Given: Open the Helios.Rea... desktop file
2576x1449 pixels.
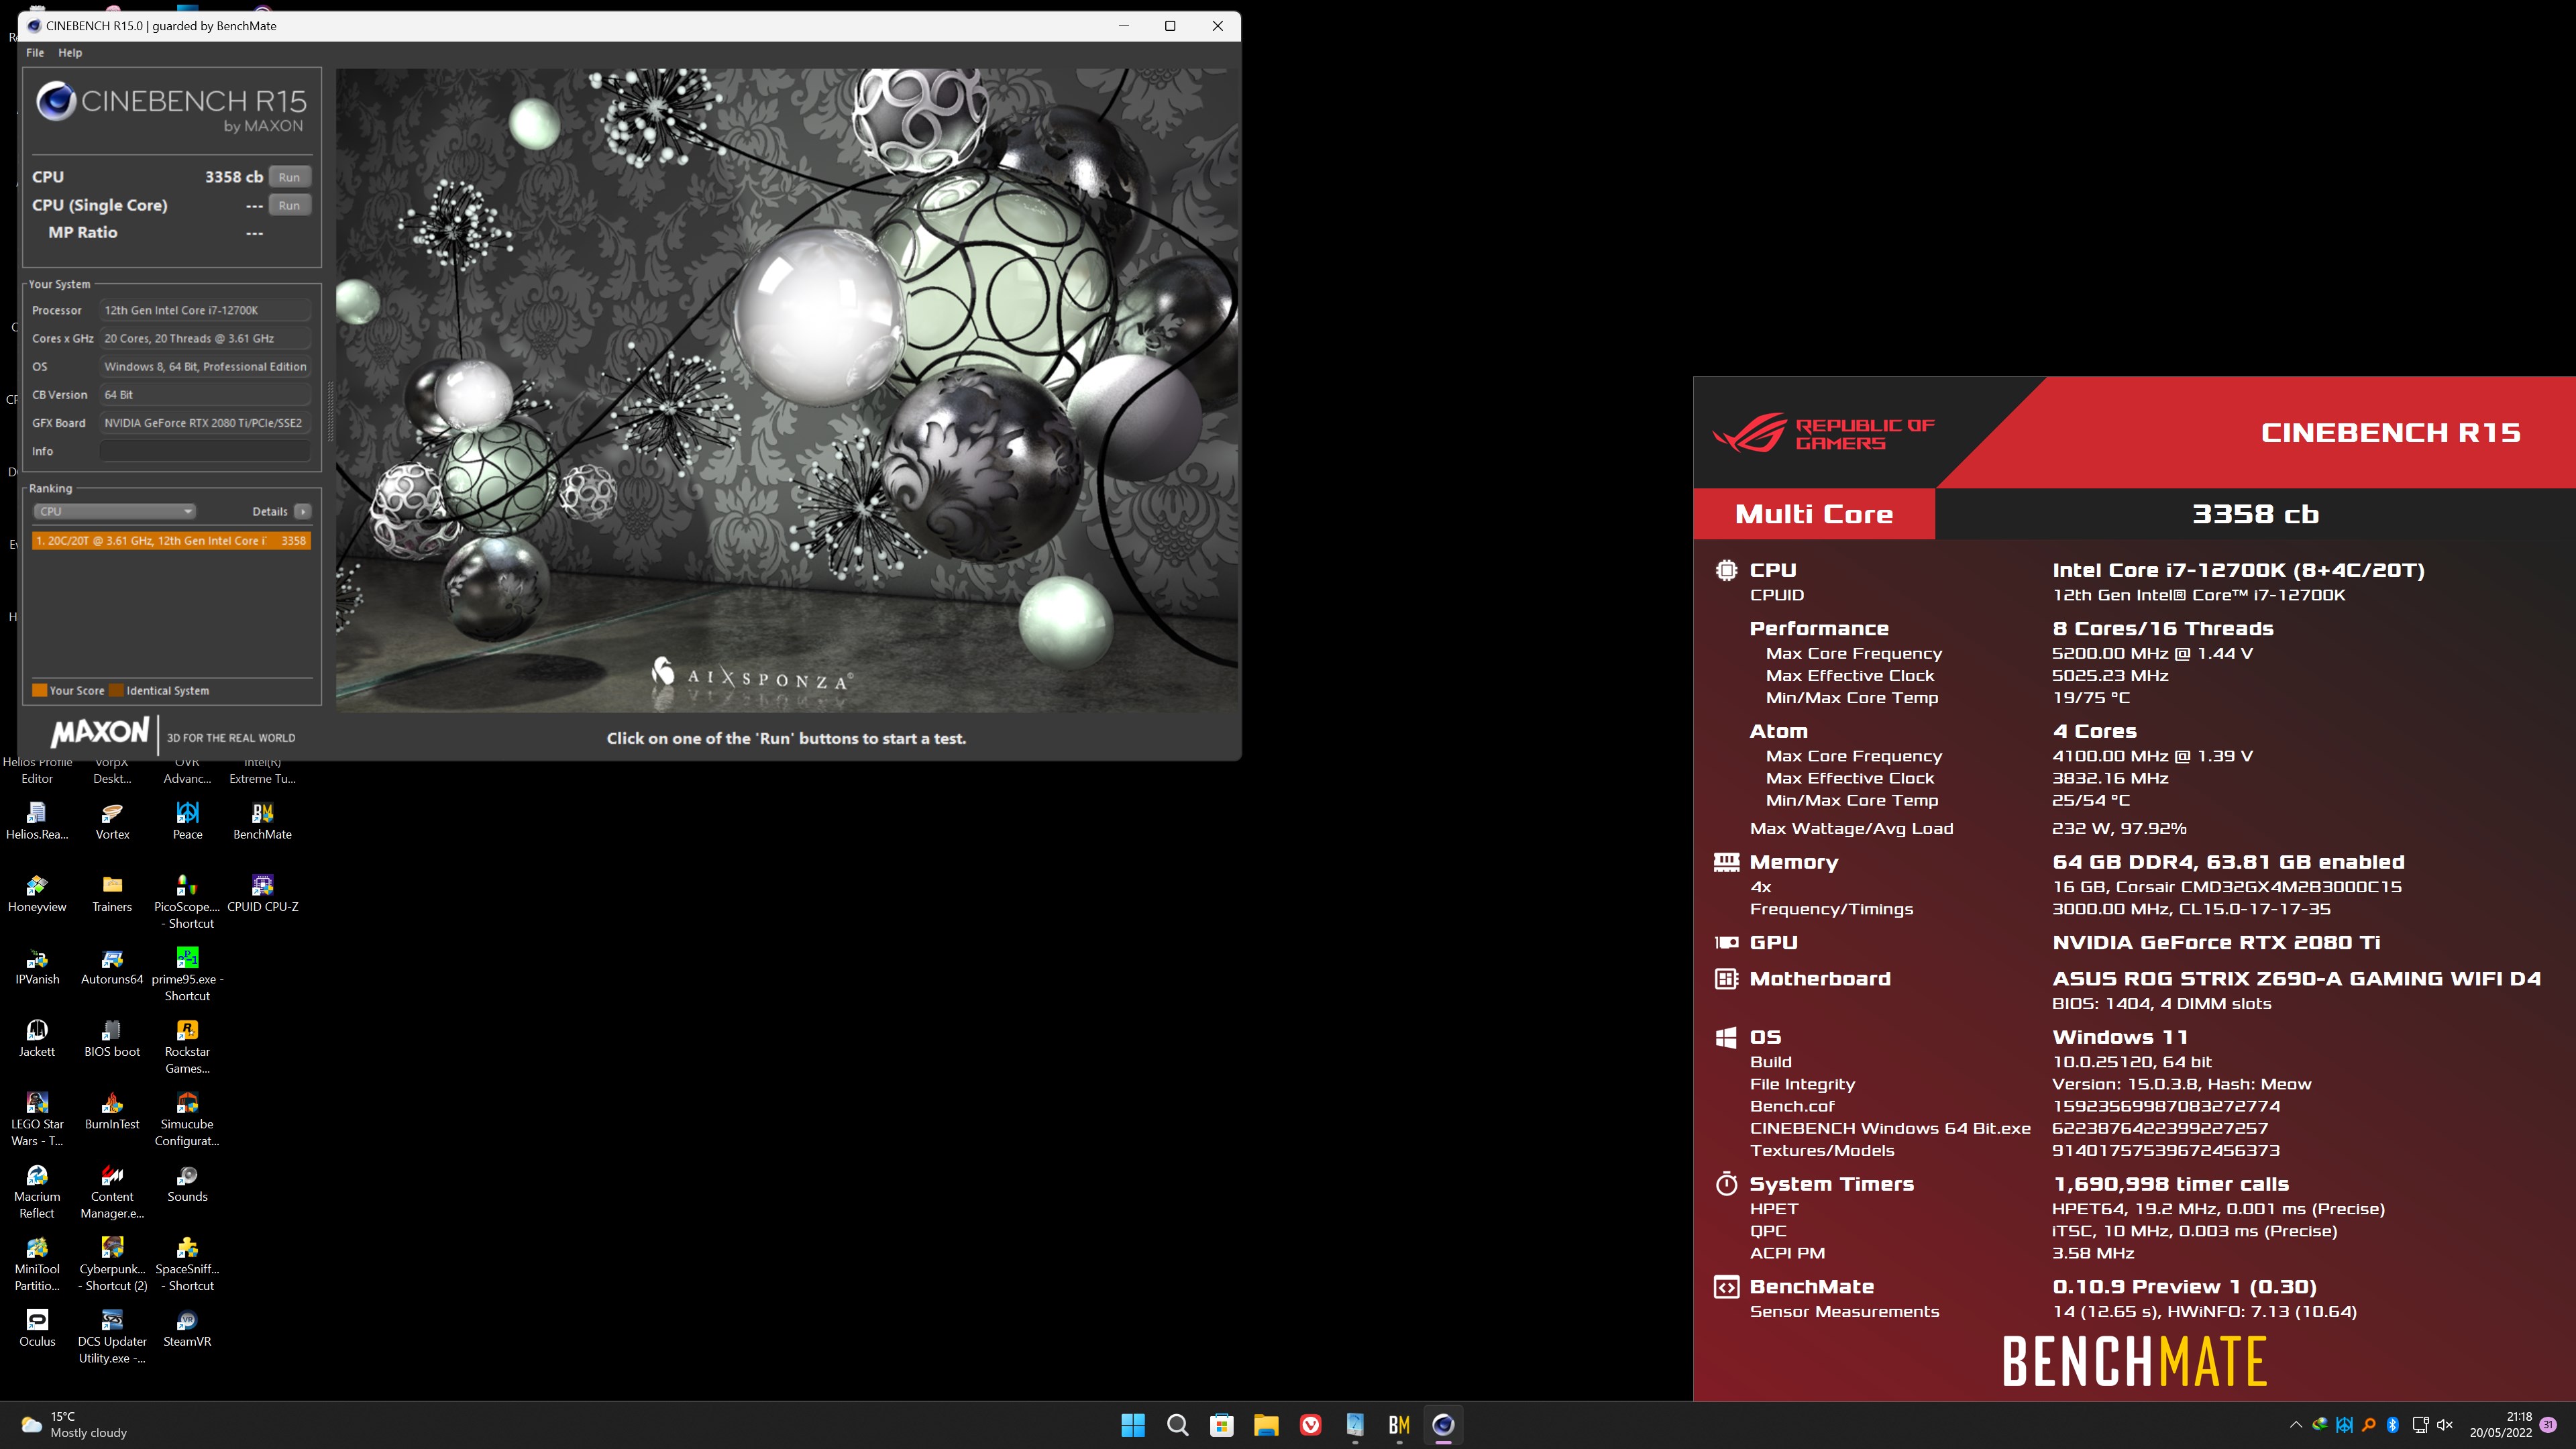Looking at the screenshot, I should [x=37, y=821].
